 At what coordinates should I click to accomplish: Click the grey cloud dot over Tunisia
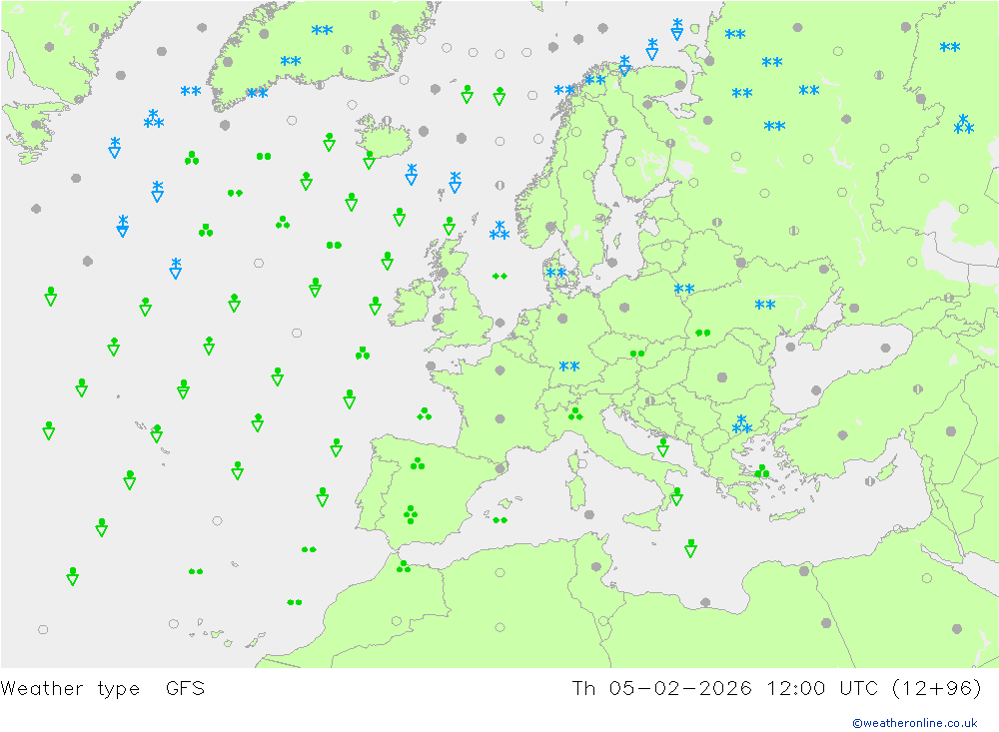tap(596, 566)
